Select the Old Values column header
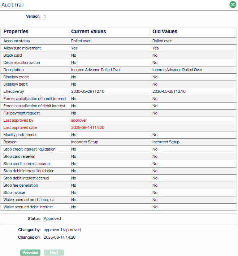Image resolution: width=238 pixels, height=256 pixels. [x=165, y=31]
